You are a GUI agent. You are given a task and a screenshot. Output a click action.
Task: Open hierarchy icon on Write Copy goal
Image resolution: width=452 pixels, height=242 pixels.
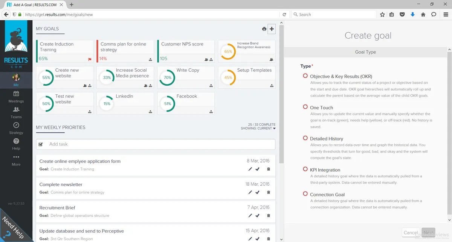[211, 86]
